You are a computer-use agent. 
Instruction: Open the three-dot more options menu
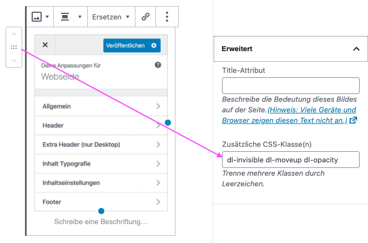point(167,17)
